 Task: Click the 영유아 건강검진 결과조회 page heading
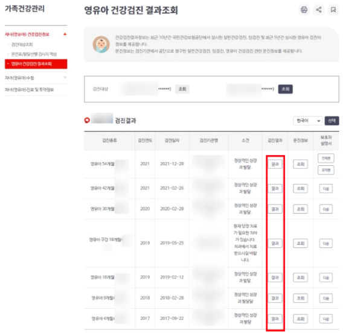(x=131, y=10)
